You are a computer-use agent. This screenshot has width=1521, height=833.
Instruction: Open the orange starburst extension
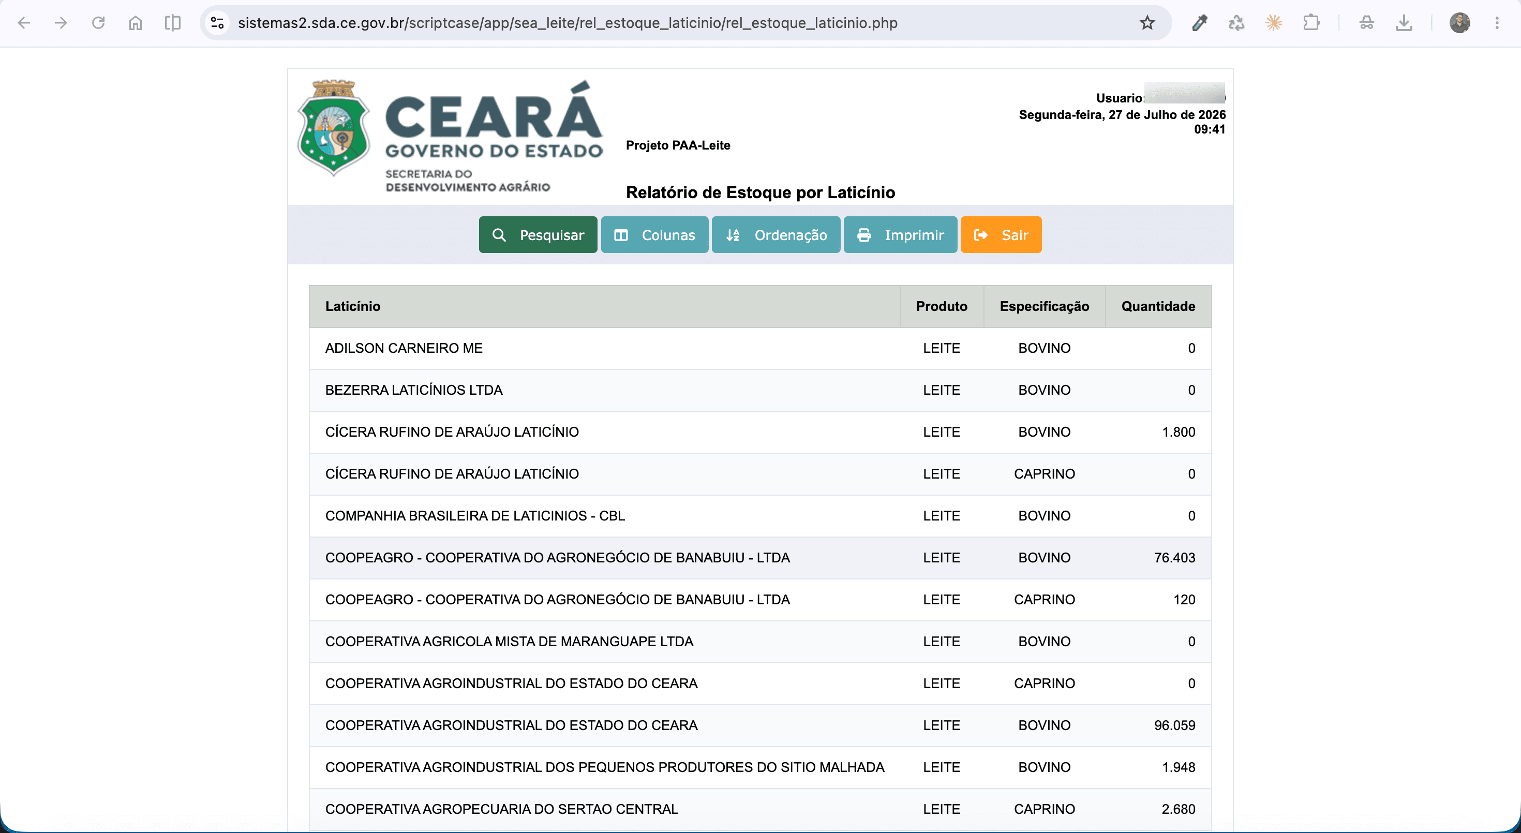tap(1274, 23)
